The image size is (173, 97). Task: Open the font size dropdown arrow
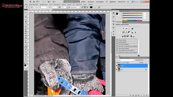click(x=67, y=7)
